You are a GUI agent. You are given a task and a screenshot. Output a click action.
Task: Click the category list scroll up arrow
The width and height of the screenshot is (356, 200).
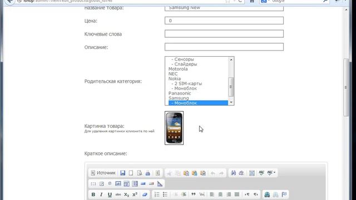231,59
